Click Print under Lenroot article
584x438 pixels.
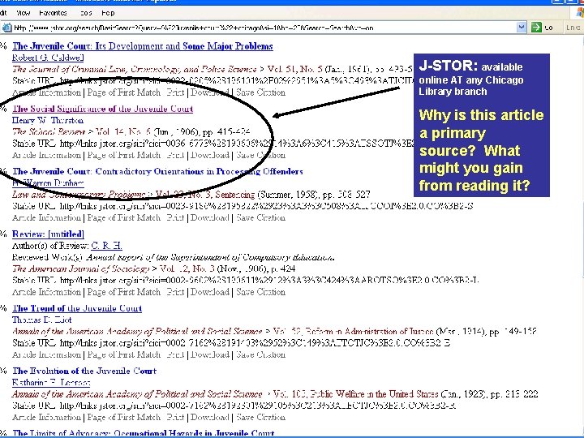coord(175,417)
